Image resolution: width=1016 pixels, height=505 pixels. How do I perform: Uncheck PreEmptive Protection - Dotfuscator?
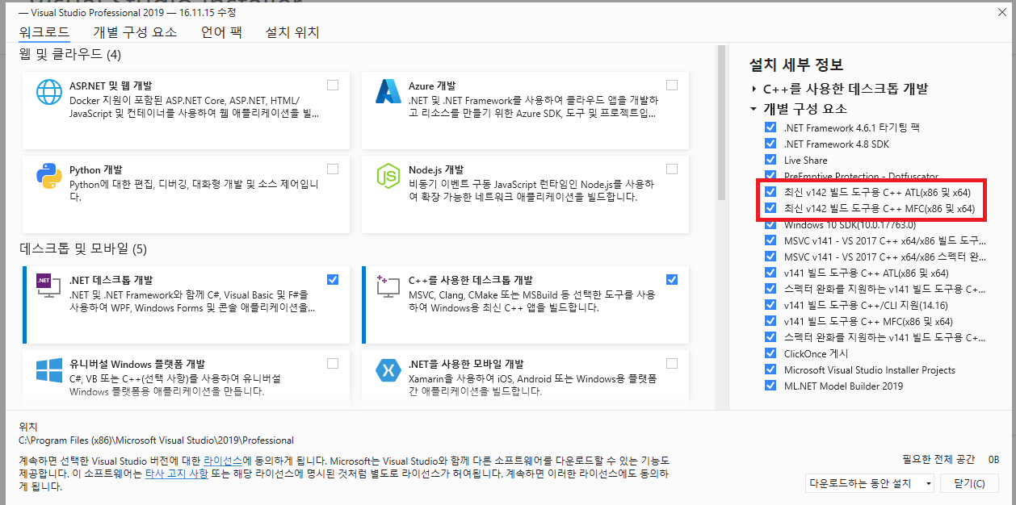(770, 176)
